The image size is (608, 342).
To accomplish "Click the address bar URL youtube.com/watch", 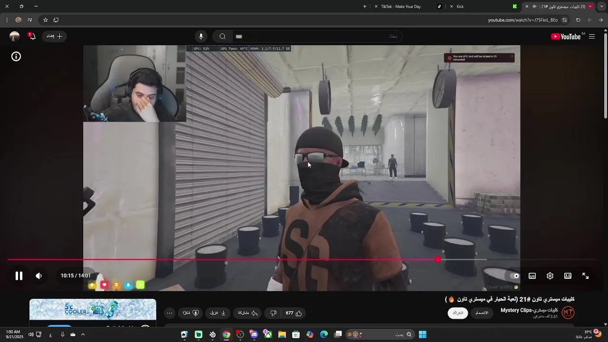I will [x=522, y=20].
